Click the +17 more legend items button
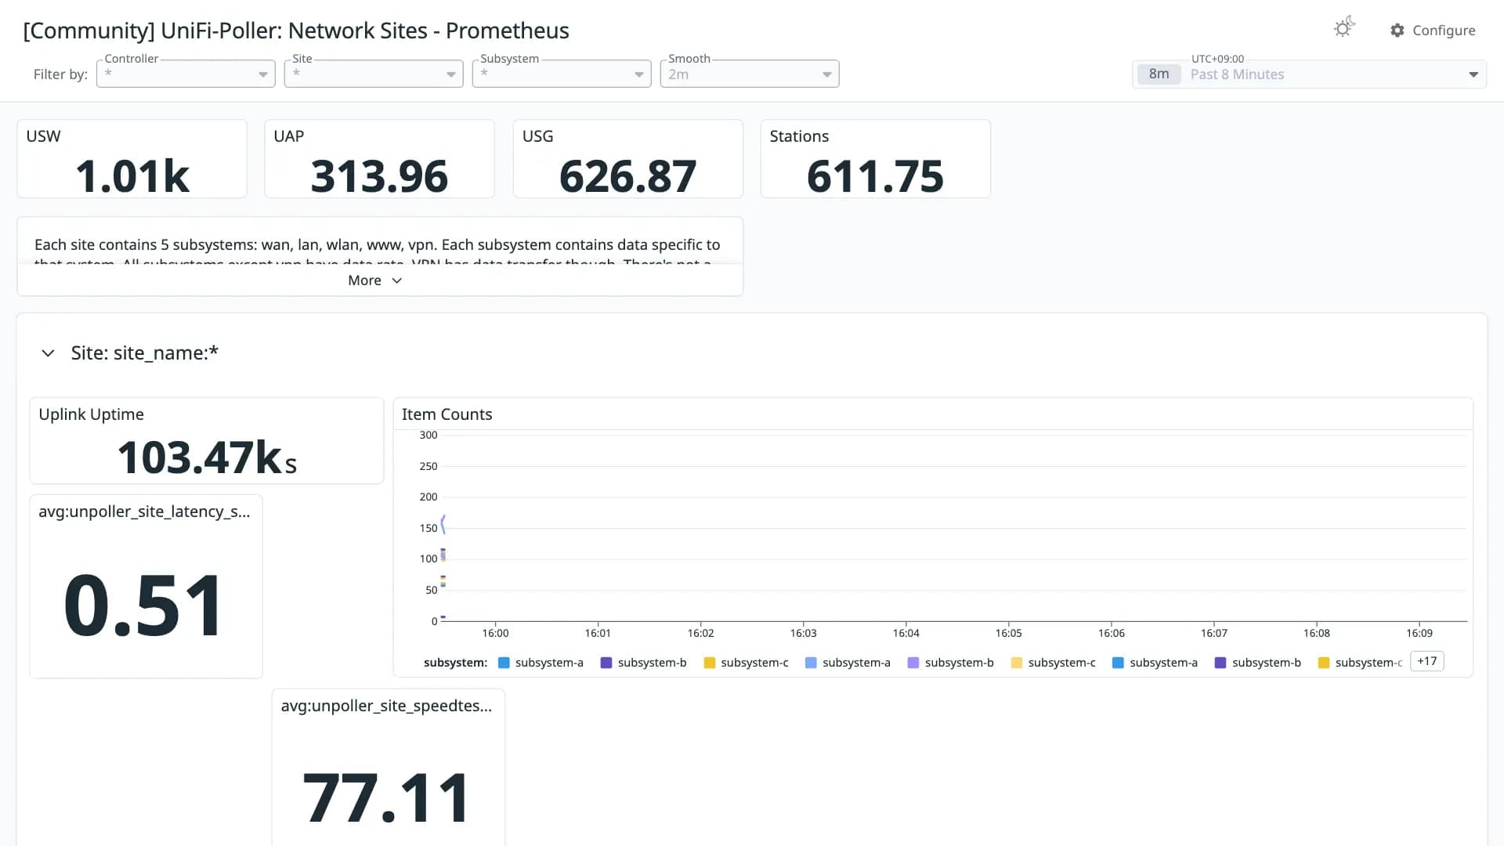The width and height of the screenshot is (1504, 846). [1427, 661]
